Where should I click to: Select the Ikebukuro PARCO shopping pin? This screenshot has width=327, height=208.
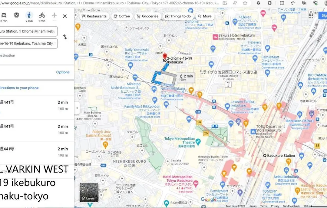click(300, 114)
